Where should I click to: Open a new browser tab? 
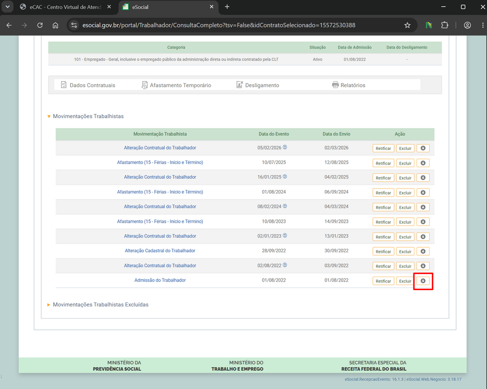coord(227,7)
